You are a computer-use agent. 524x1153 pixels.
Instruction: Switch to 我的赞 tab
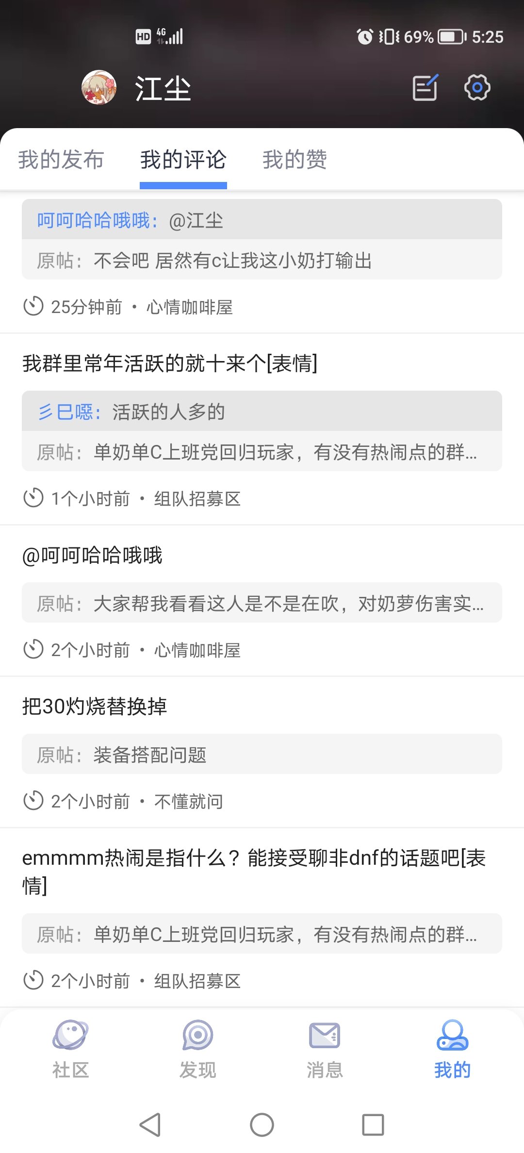pos(295,160)
